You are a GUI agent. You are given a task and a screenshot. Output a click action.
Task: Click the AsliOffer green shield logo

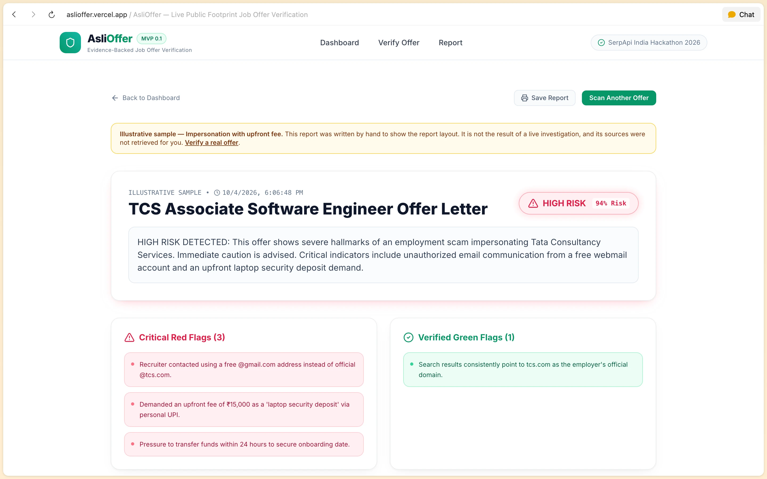(x=70, y=43)
